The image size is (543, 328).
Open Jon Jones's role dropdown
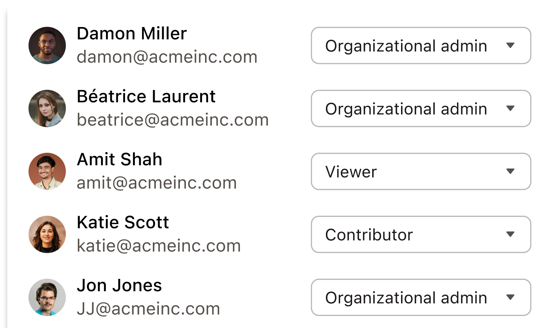(421, 297)
